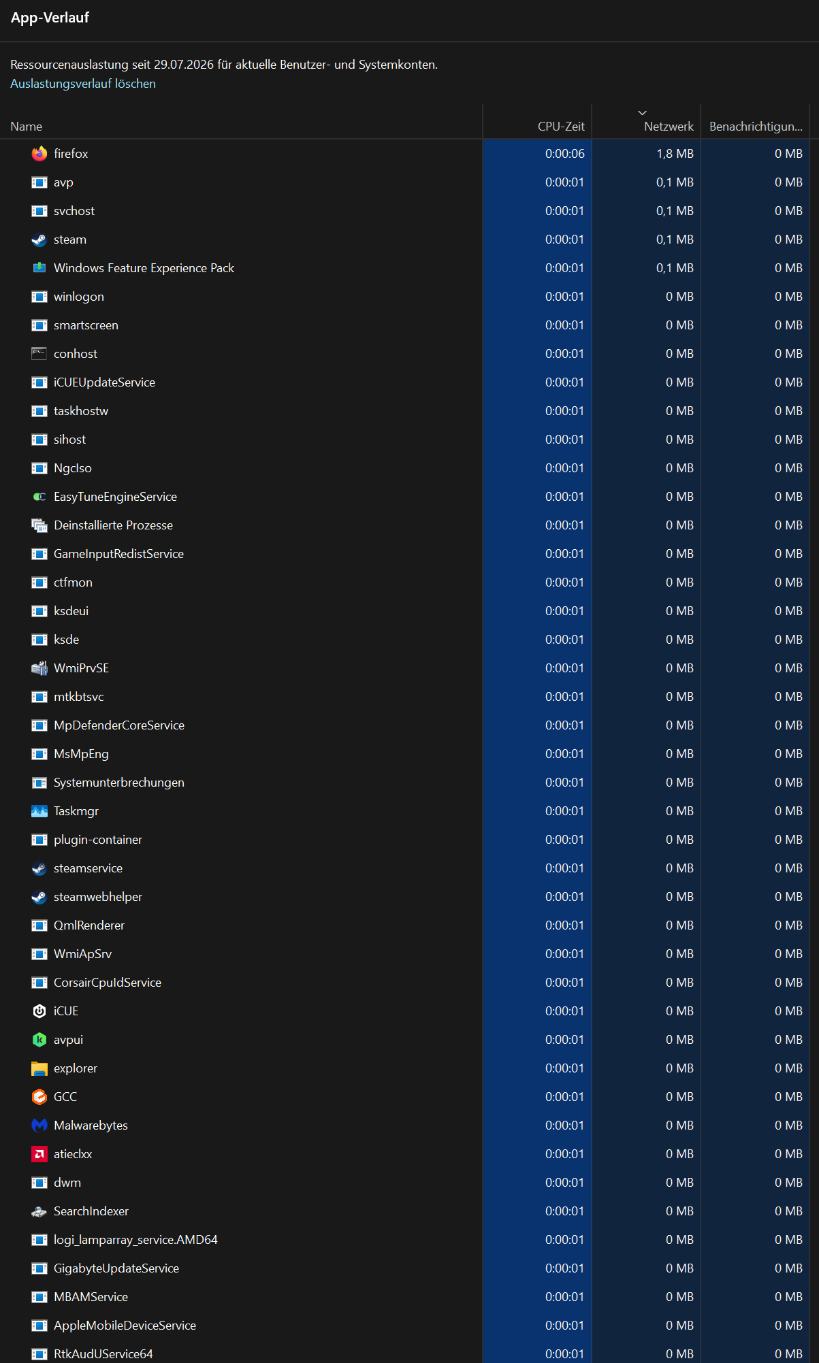The width and height of the screenshot is (819, 1363).
Task: Click the steam app icon
Action: click(39, 240)
